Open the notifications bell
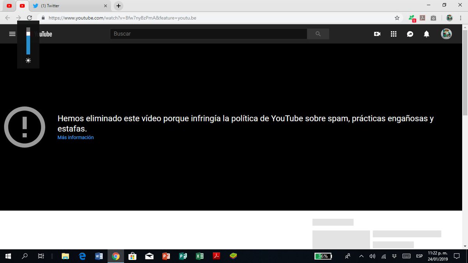The image size is (468, 263). click(x=427, y=34)
